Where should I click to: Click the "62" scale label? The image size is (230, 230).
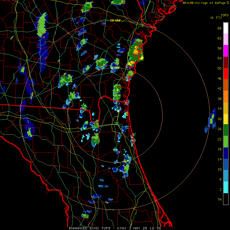point(220,38)
